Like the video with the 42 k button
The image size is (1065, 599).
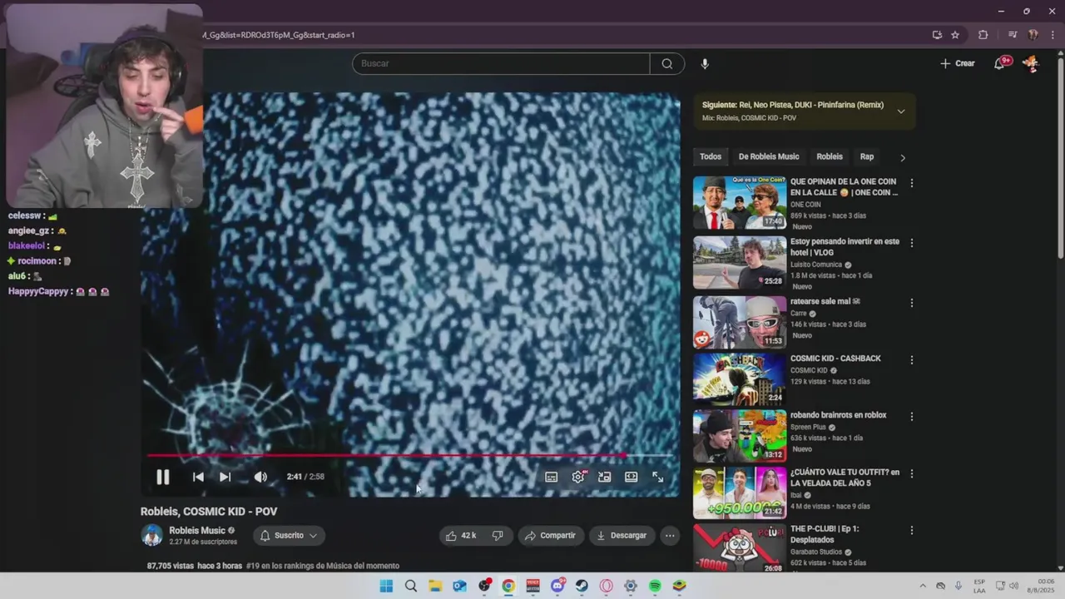click(x=462, y=536)
